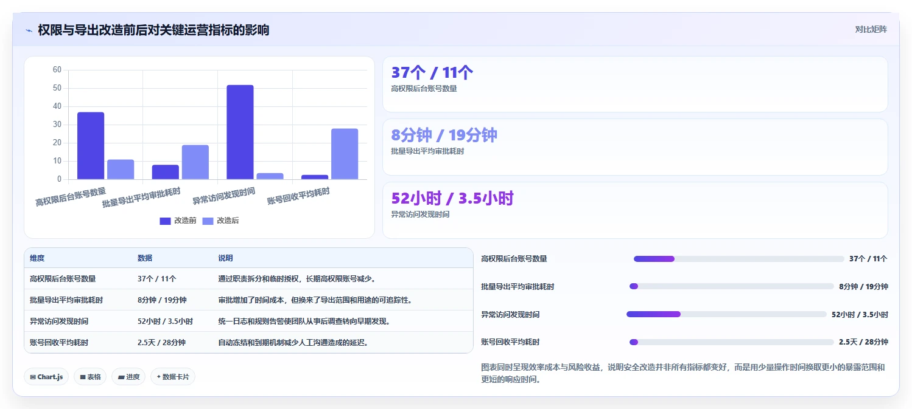
Task: Click table cell 异常访问发现时间
Action: (x=59, y=321)
